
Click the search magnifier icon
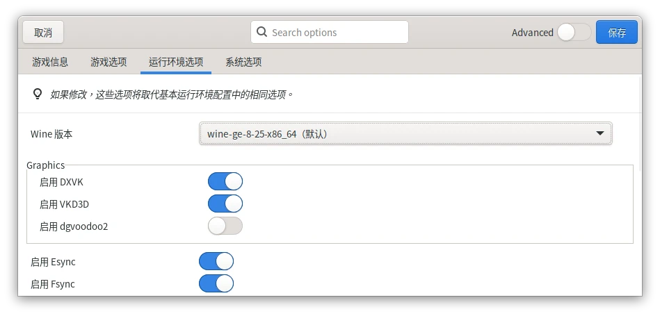[262, 32]
